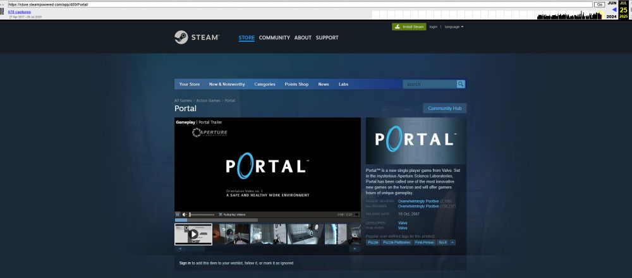Select the fourth screenshot thumbnail
632x278 pixels.
[x=305, y=234]
